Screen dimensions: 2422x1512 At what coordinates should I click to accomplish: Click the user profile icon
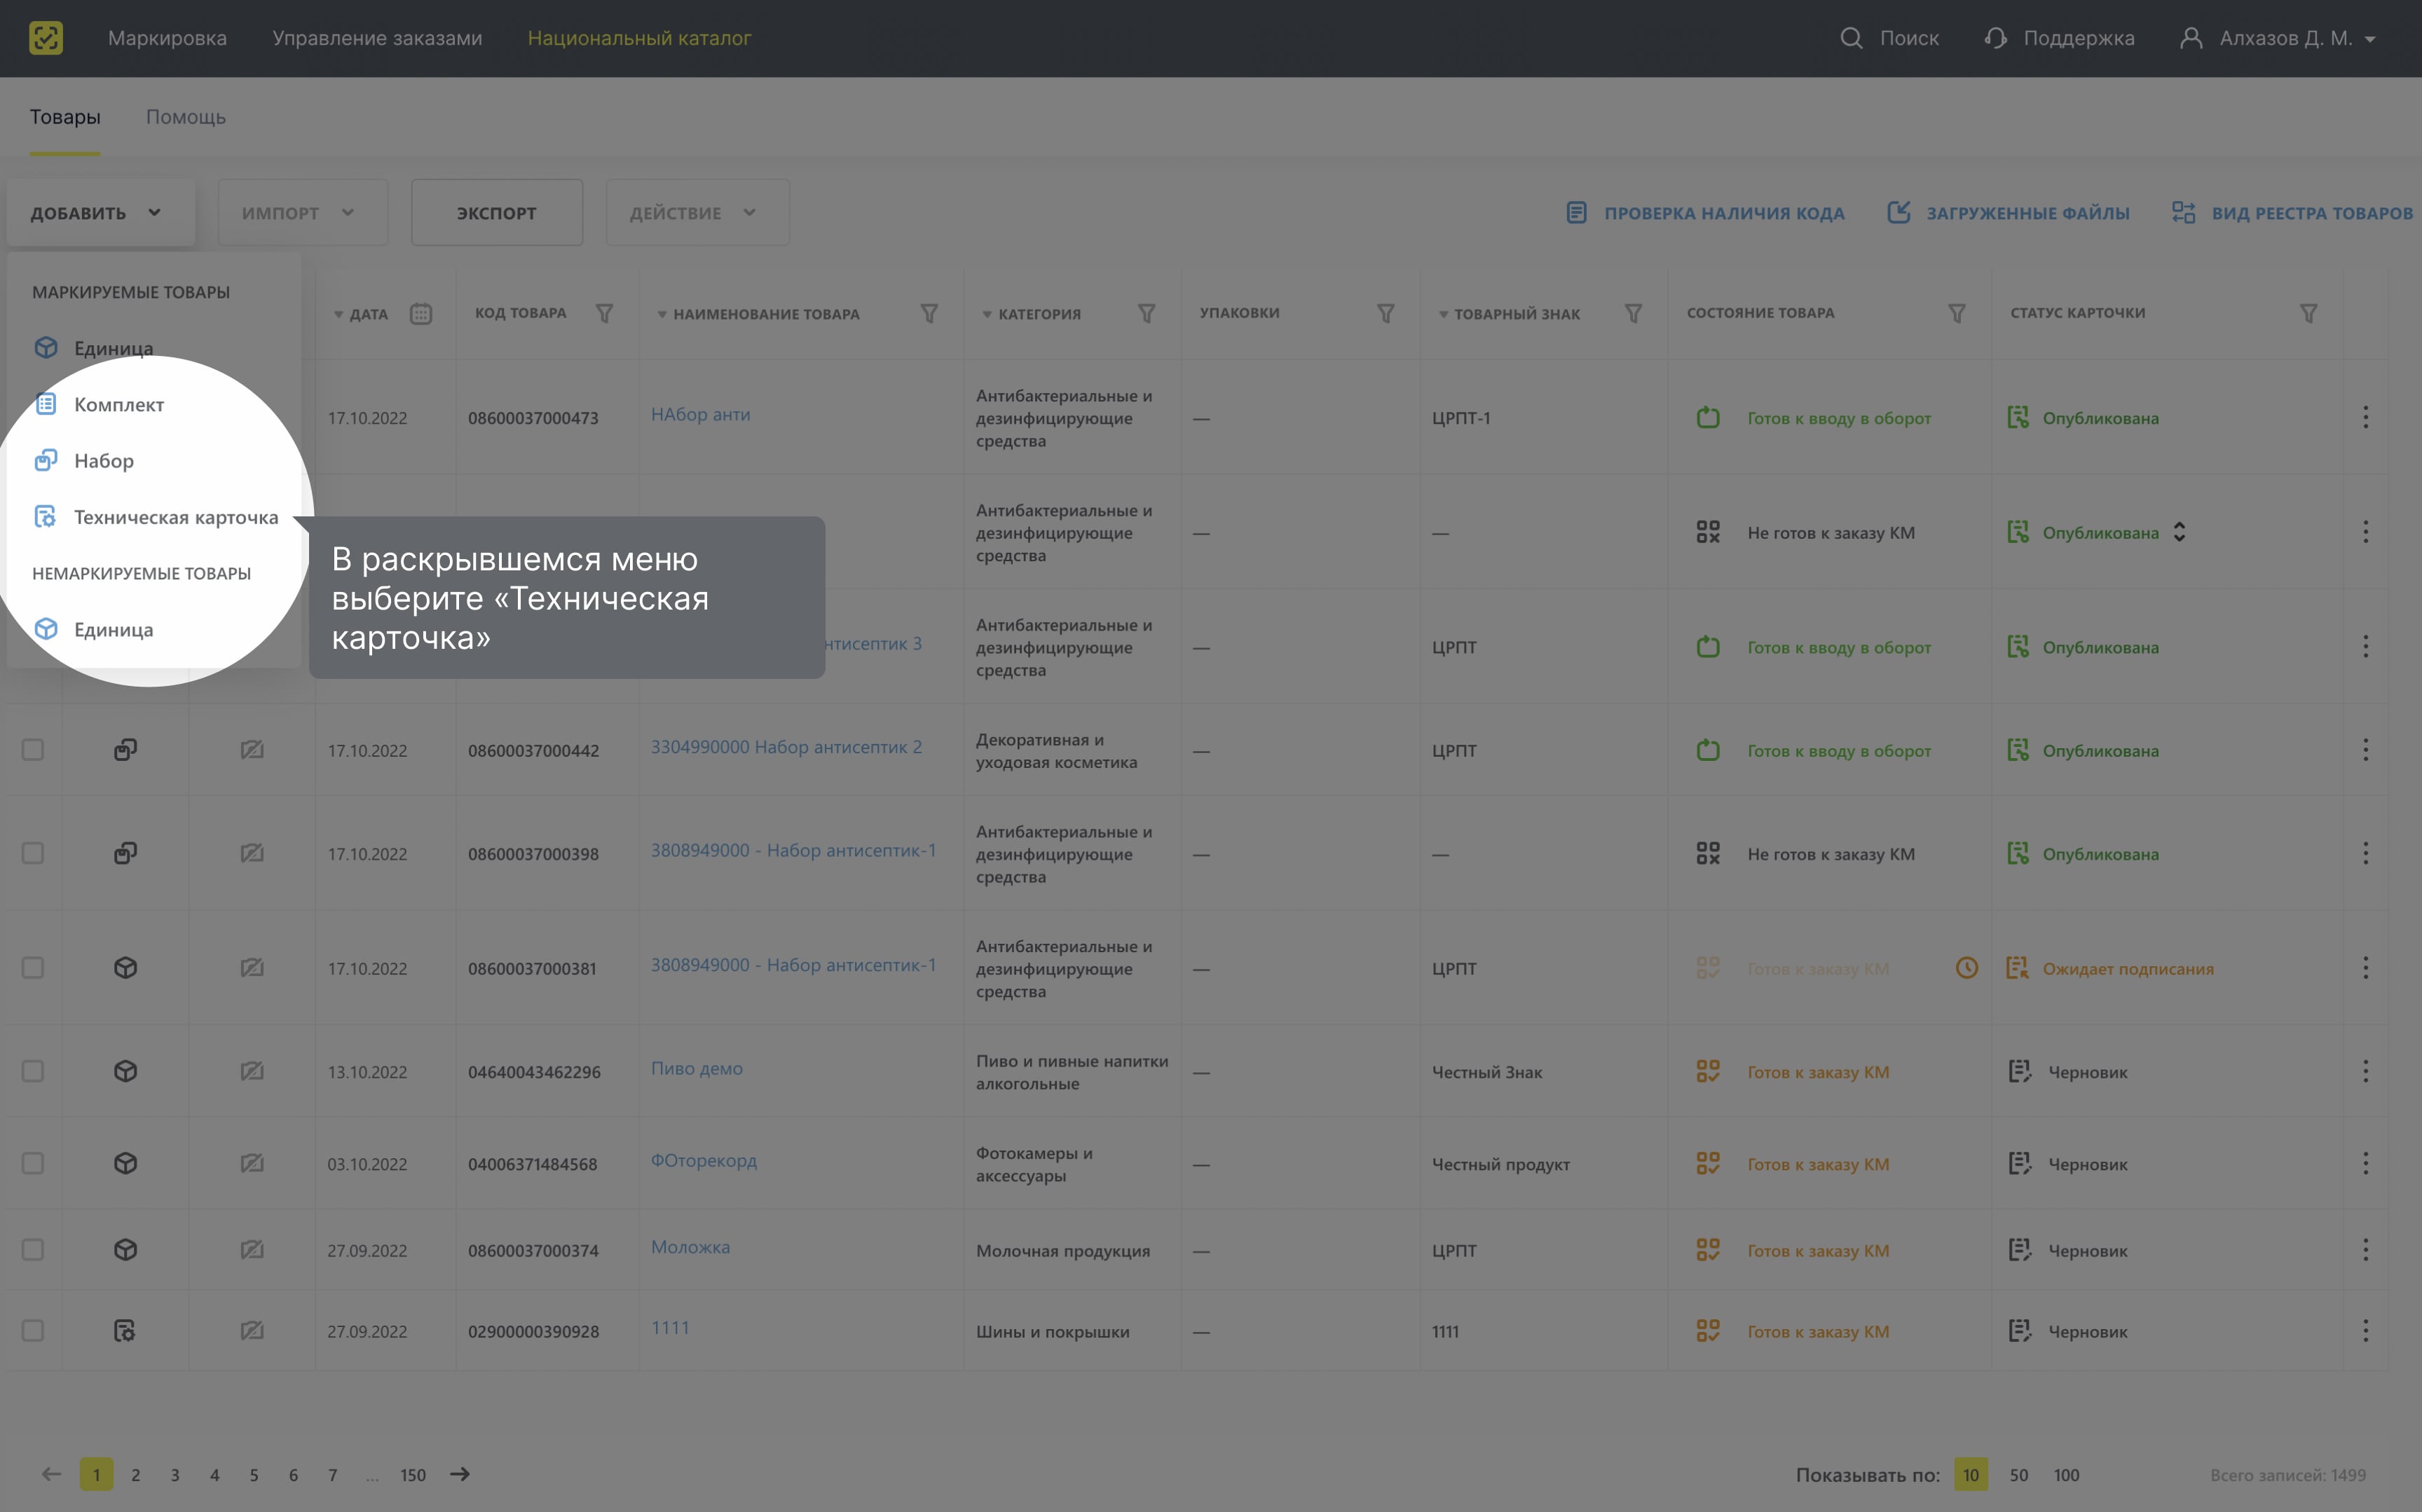tap(2191, 38)
